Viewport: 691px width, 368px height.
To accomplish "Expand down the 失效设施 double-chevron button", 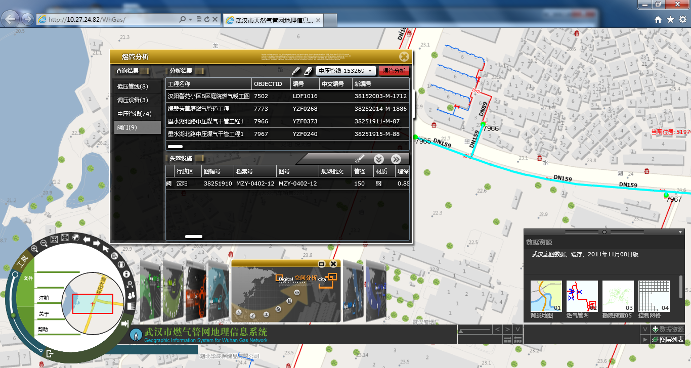I will pos(379,159).
